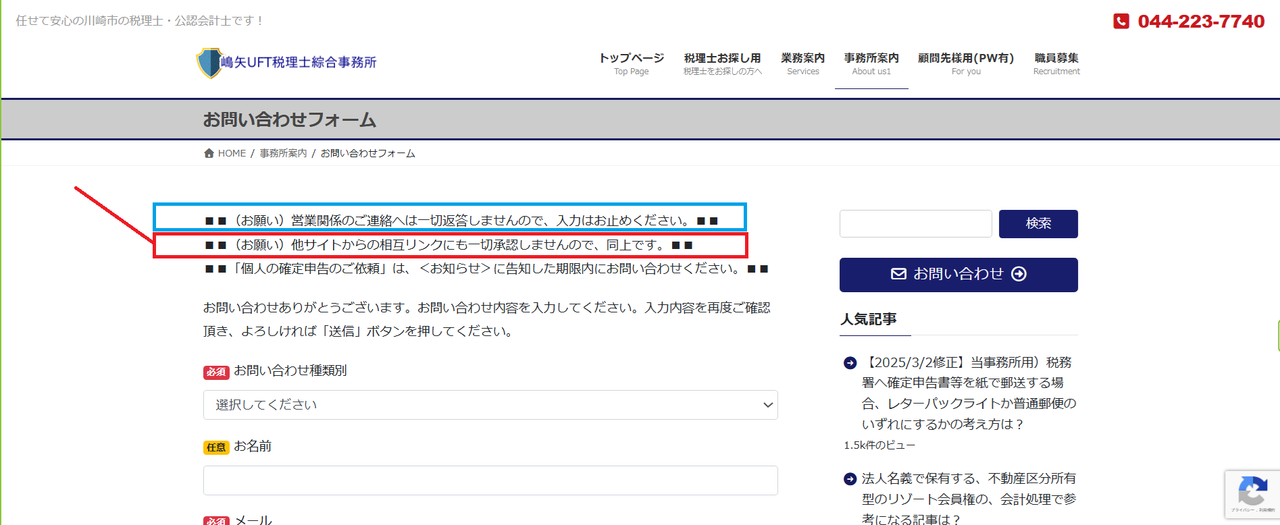The image size is (1280, 525).
Task: Click into the お名前 text field
Action: coord(490,480)
